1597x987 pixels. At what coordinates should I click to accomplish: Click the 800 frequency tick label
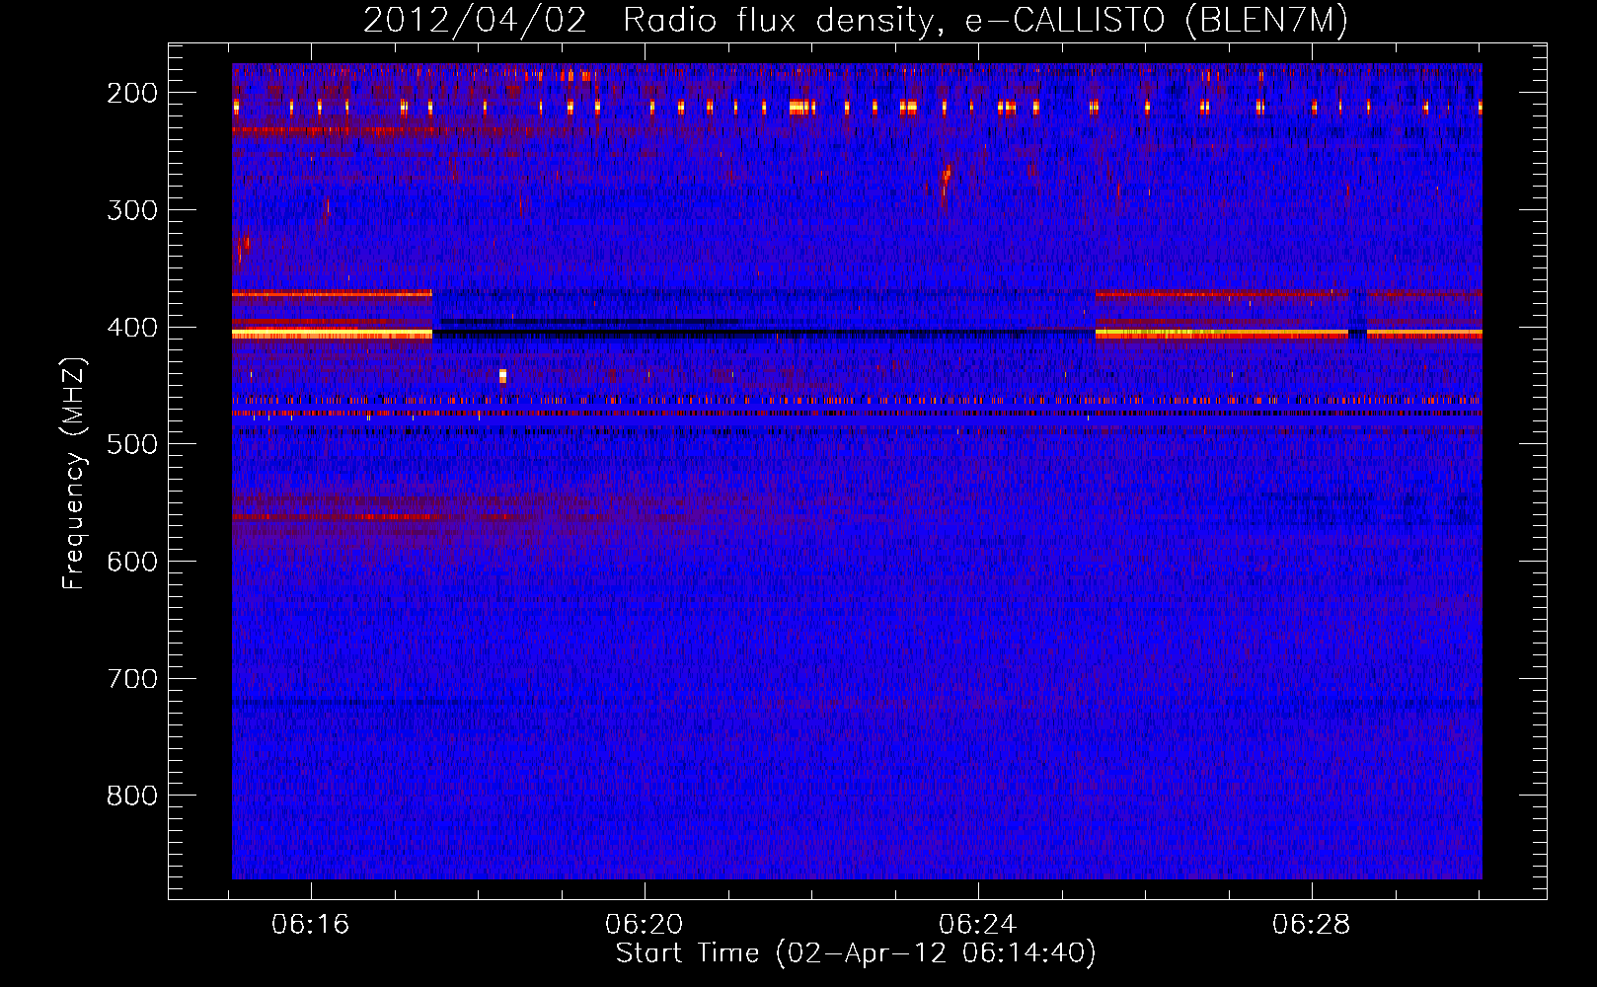click(x=132, y=796)
